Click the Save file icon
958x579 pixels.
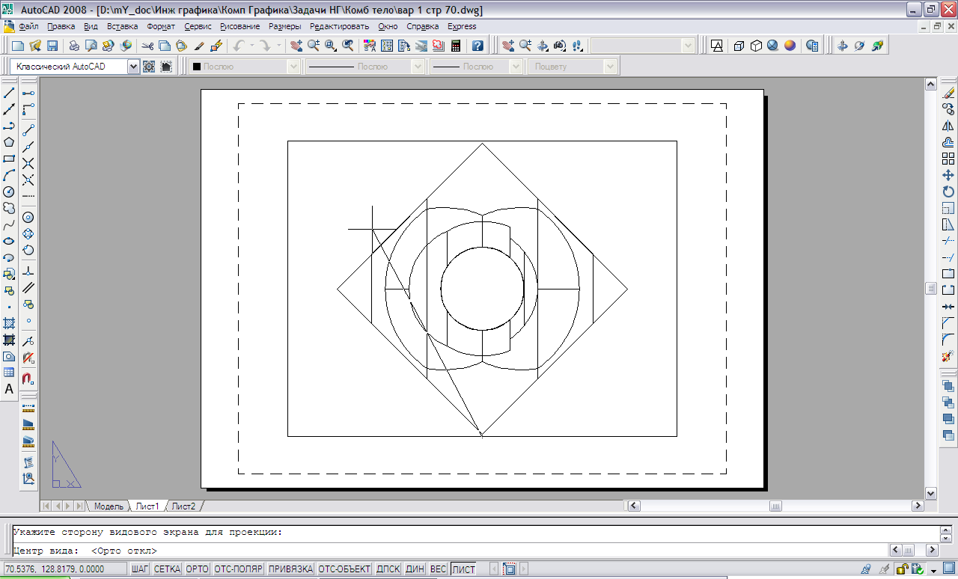point(52,46)
